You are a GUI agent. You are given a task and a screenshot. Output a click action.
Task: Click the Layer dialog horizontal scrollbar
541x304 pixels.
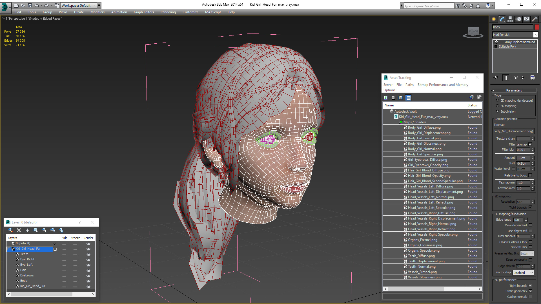point(51,294)
